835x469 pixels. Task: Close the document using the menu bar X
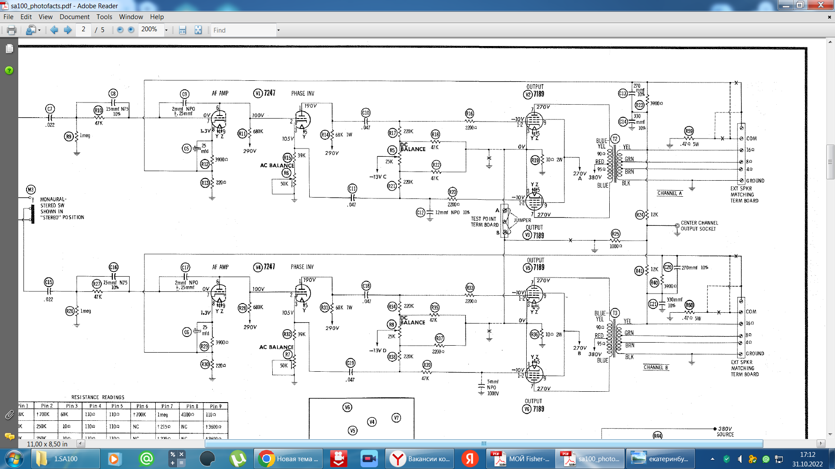(x=829, y=17)
